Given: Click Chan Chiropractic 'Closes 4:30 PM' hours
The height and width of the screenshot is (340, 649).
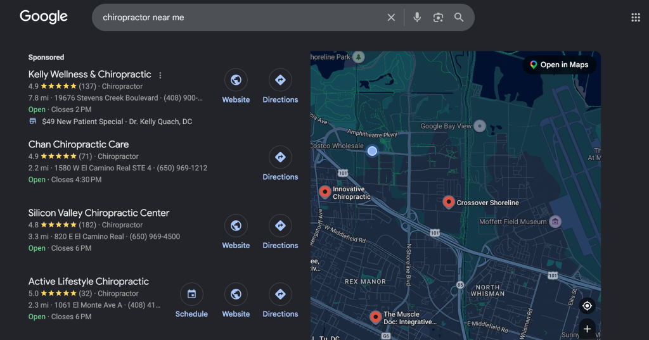Looking at the screenshot, I should click(76, 180).
